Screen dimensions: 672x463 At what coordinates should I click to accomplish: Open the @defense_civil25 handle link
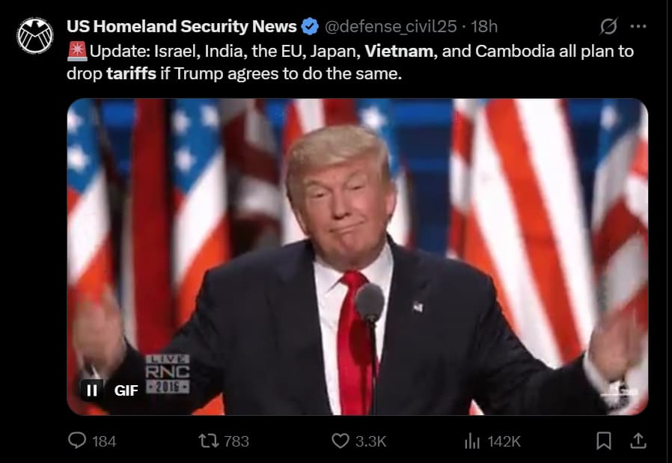(391, 27)
